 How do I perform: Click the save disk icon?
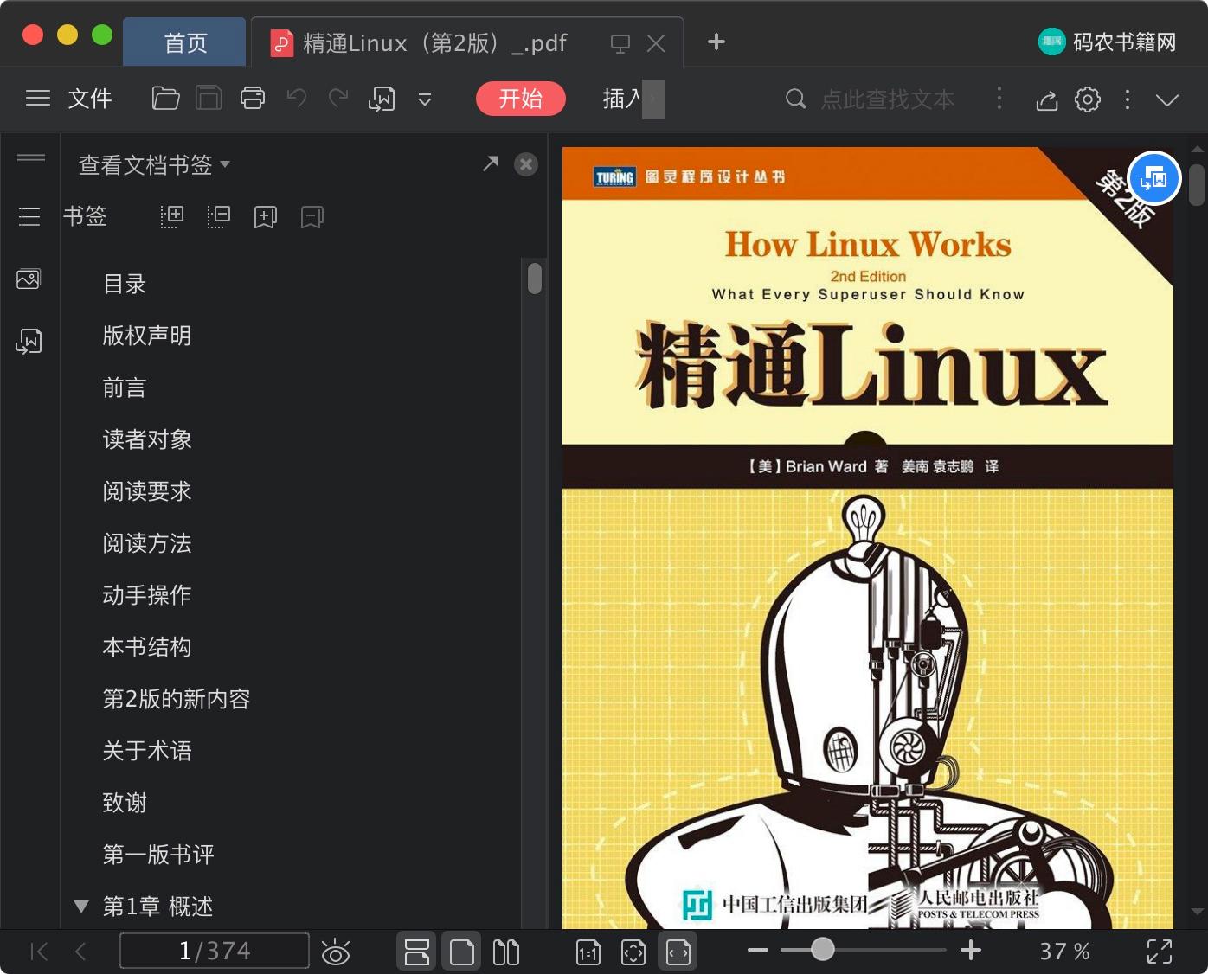point(209,99)
